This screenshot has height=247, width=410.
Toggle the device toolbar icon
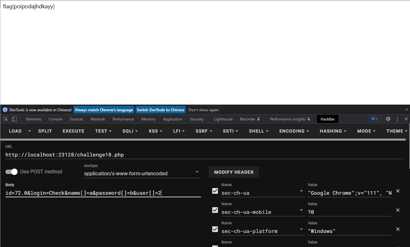pyautogui.click(x=14, y=119)
